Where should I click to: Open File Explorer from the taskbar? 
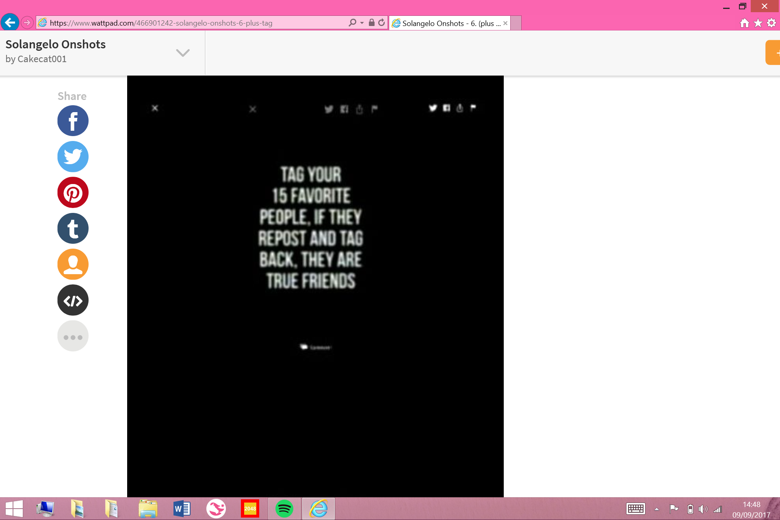[x=148, y=509]
